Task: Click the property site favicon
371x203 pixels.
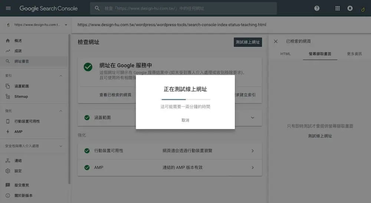Action: tap(8, 25)
